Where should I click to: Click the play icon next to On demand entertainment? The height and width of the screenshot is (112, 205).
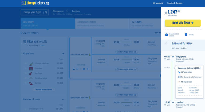coord(179,77)
